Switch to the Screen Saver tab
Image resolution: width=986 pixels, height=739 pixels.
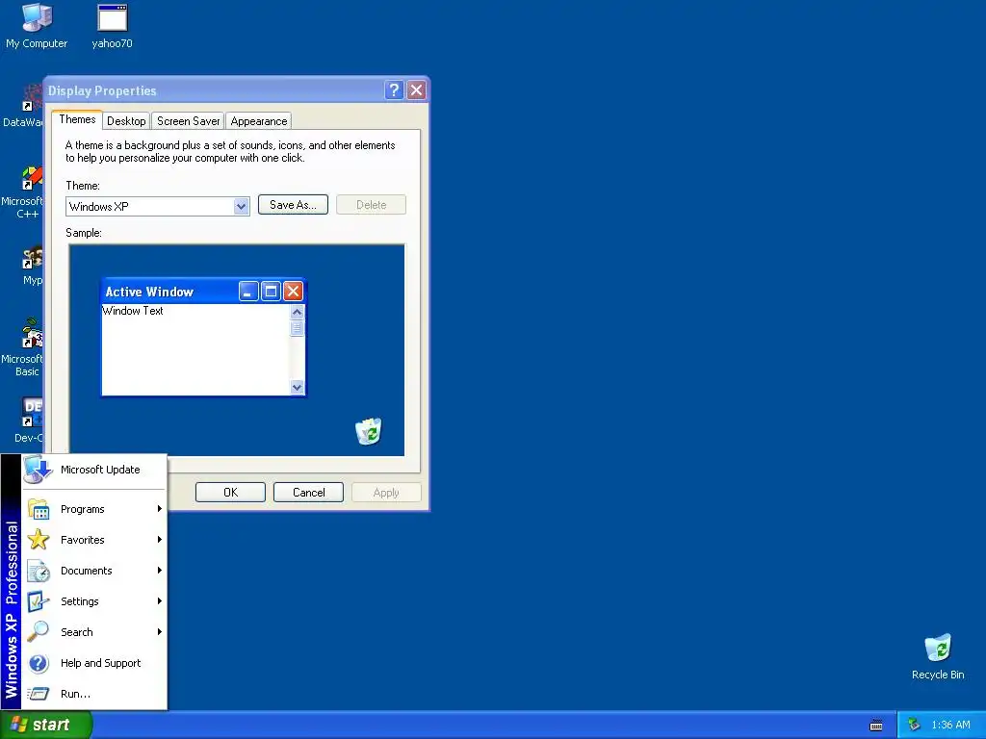[188, 121]
